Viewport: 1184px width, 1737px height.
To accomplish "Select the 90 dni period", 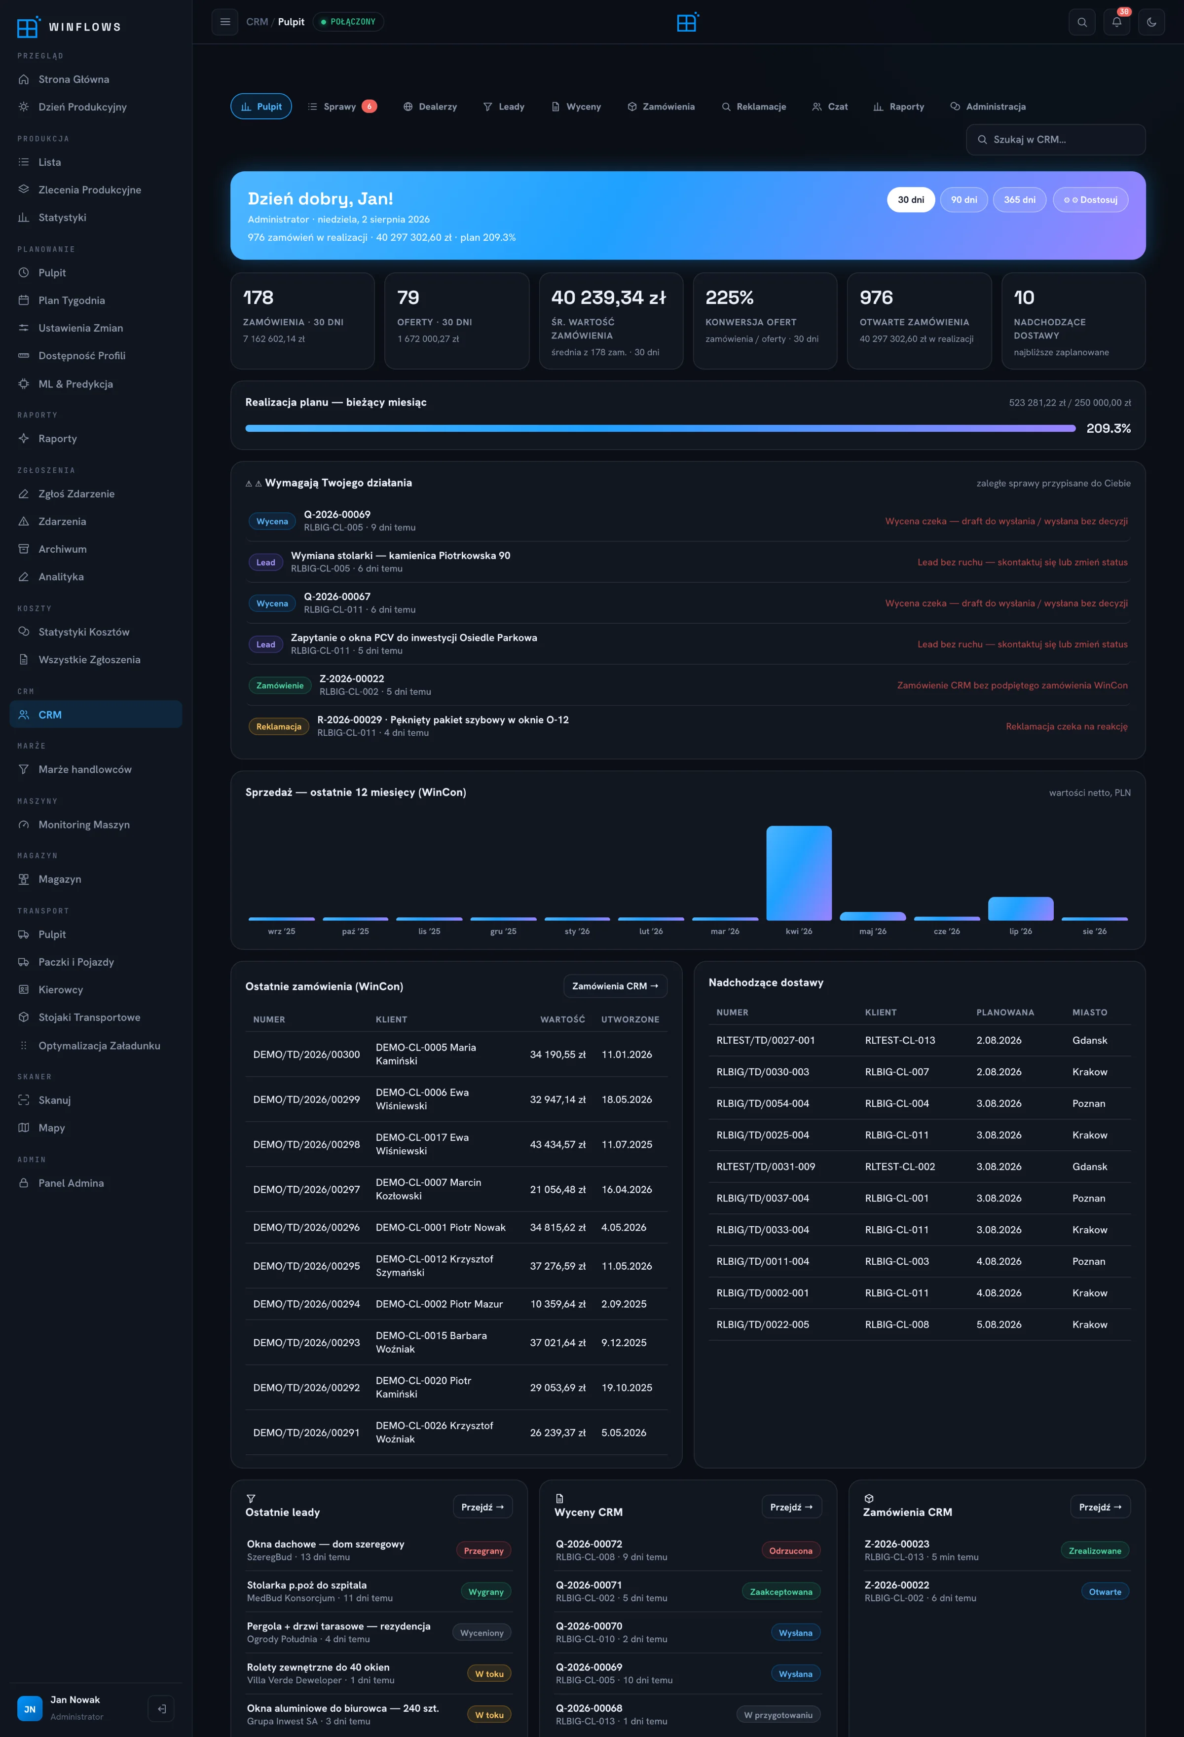I will 963,200.
